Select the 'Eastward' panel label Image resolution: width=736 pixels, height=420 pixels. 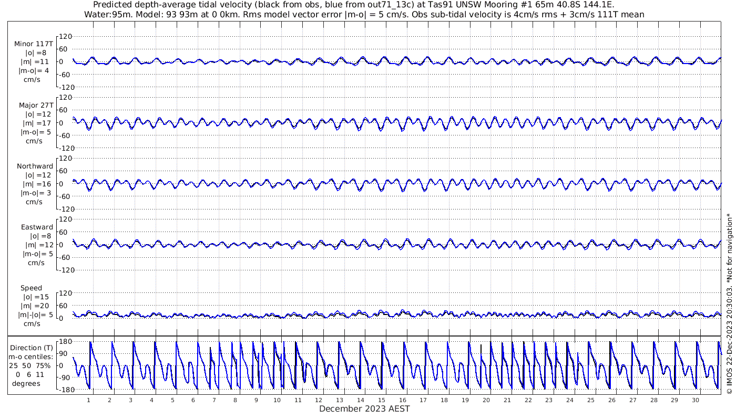(x=37, y=227)
